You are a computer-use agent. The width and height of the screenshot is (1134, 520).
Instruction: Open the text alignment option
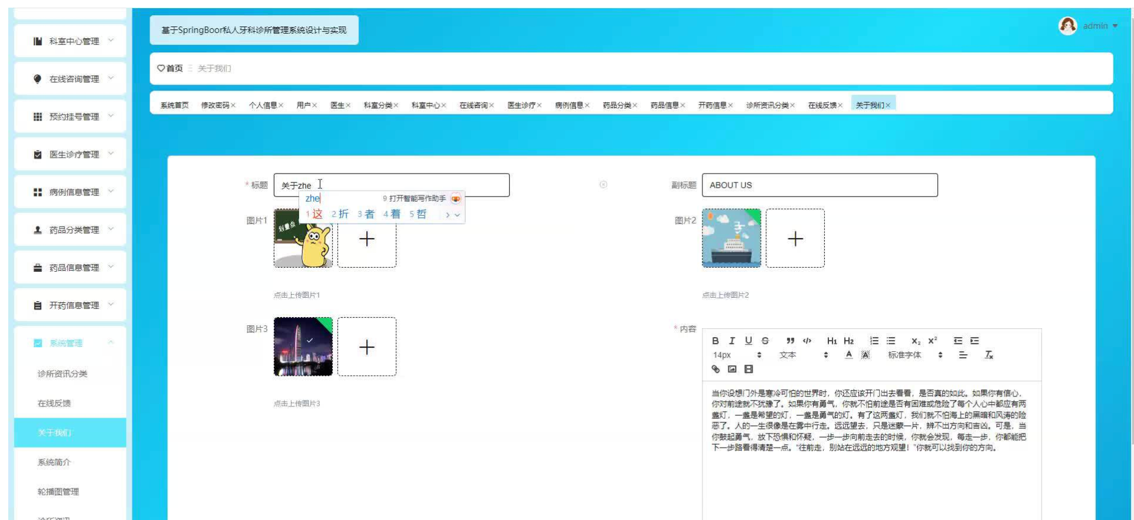tap(963, 355)
